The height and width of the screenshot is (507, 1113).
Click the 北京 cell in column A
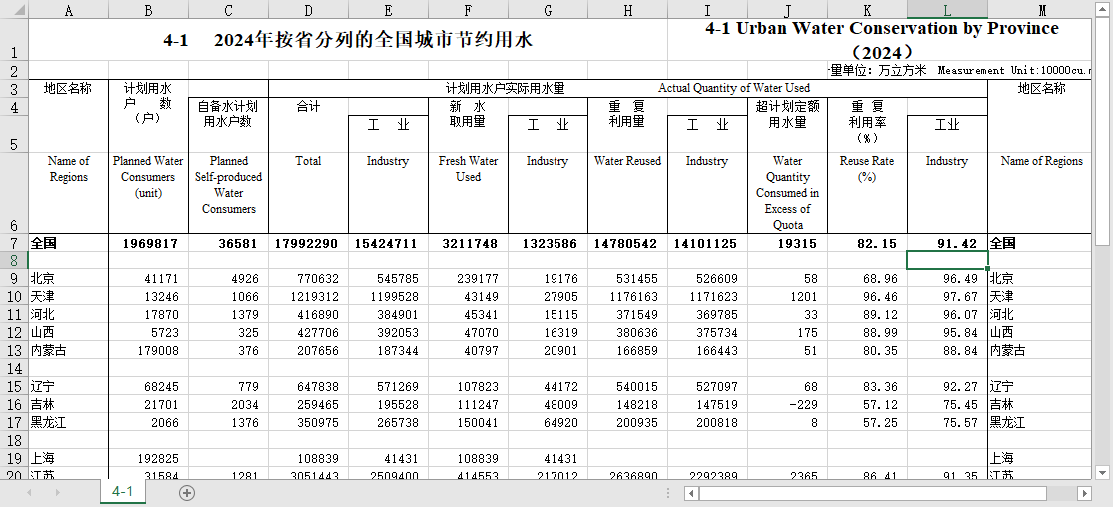[x=68, y=279]
